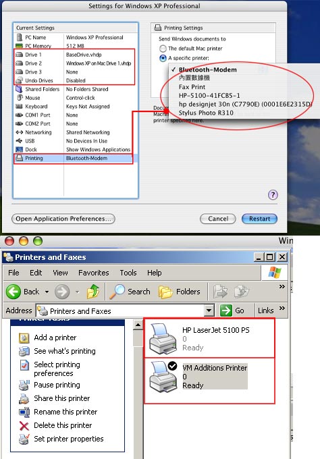Open the Back button history dropdown arrow
Viewport: 320px width, 459px height.
[47, 292]
